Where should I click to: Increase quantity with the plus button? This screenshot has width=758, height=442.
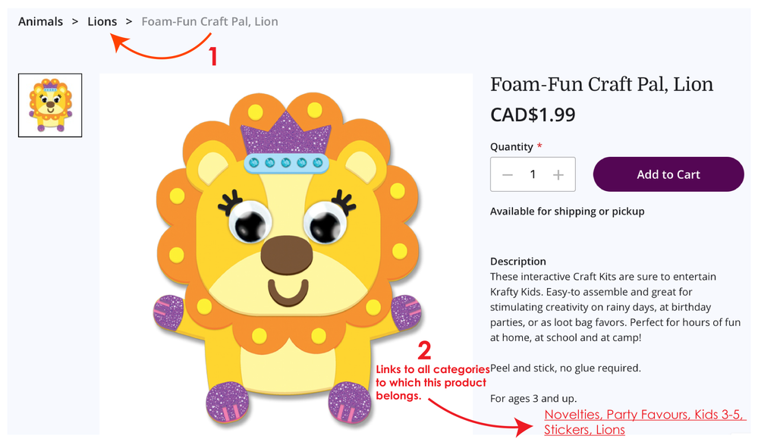click(x=558, y=175)
